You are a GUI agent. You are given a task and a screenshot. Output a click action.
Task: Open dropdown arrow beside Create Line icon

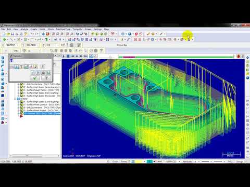point(15,39)
